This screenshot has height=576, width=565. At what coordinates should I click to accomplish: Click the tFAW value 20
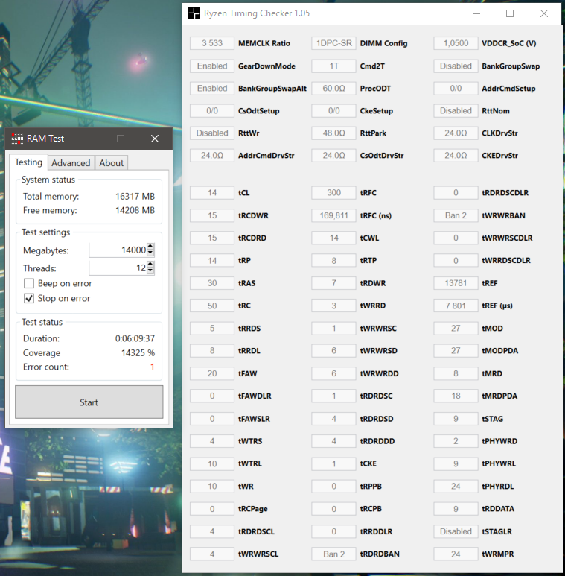point(212,373)
